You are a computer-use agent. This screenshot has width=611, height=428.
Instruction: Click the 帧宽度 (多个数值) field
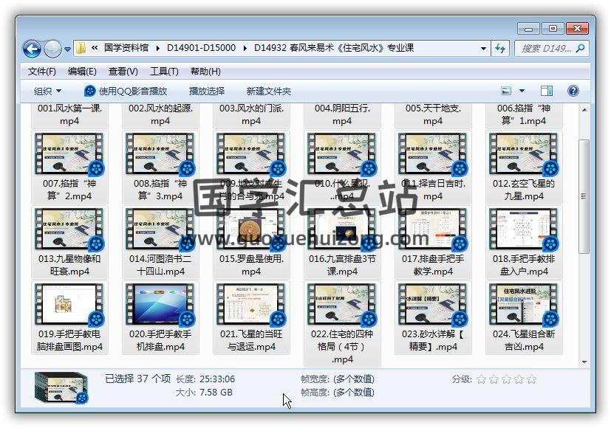338,379
